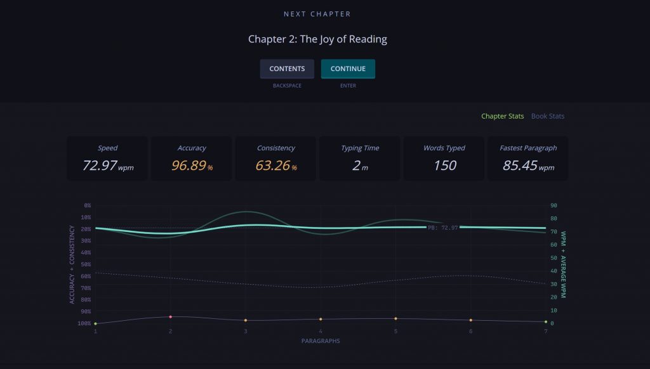Click the Words Typed 150 card
This screenshot has width=650, height=369.
(x=444, y=159)
